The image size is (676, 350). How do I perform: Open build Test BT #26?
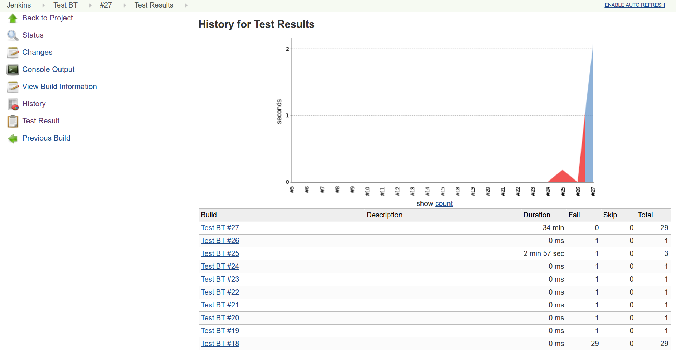(x=220, y=241)
